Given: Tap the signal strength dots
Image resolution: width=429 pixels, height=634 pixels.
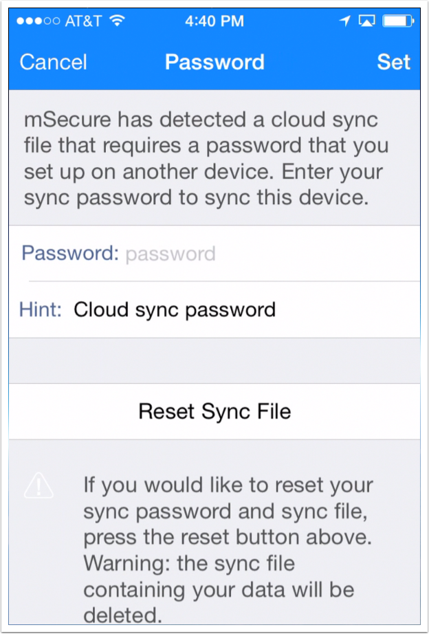Looking at the screenshot, I should (x=38, y=21).
